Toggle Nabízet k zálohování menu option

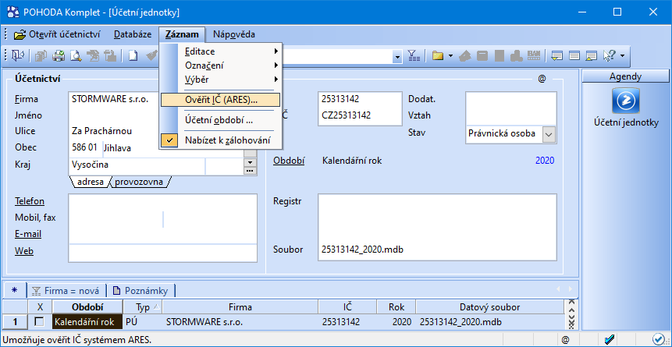click(x=228, y=140)
